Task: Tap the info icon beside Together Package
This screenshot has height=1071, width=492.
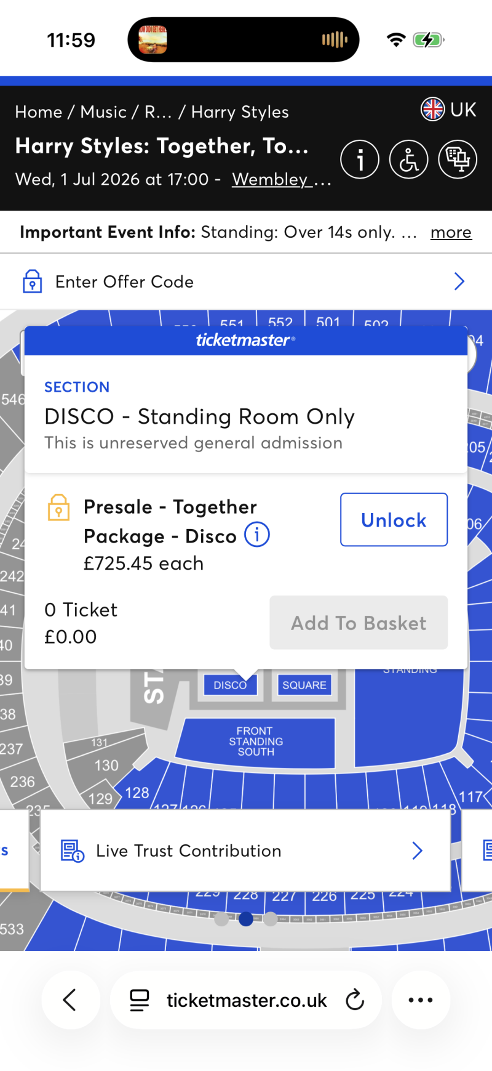Action: [x=257, y=535]
